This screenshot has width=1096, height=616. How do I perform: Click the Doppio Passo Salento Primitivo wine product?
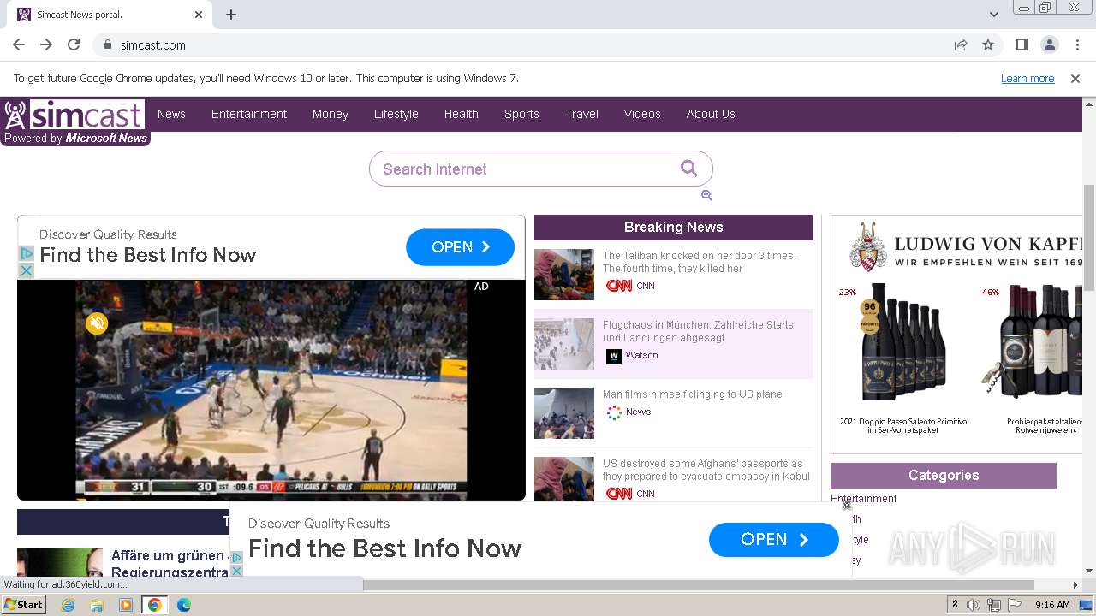pyautogui.click(x=902, y=359)
